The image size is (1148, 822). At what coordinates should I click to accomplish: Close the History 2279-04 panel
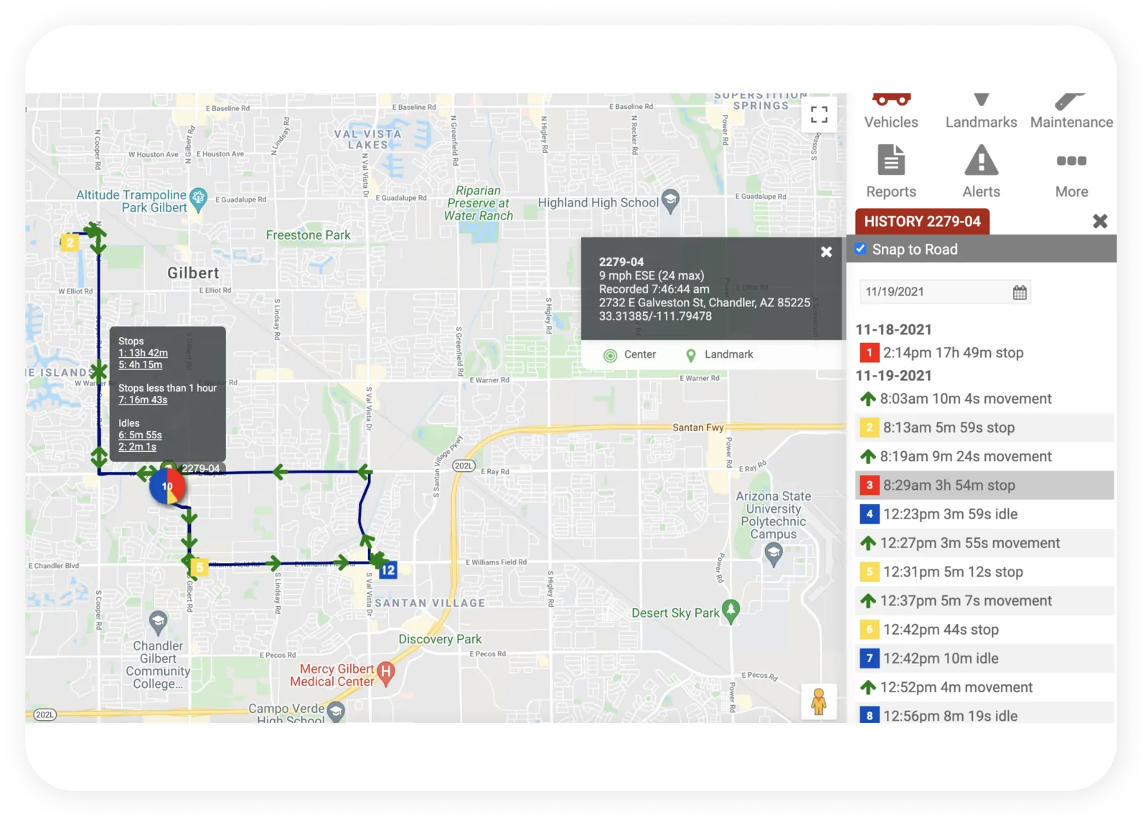click(x=1100, y=221)
